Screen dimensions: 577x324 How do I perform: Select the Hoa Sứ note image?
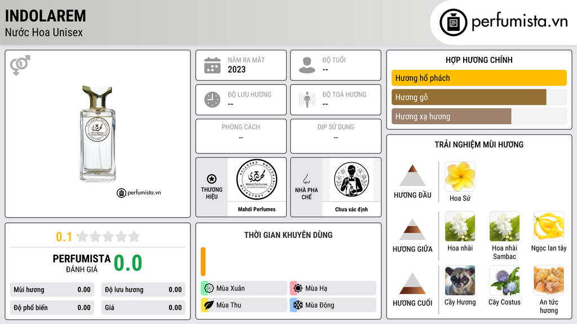click(x=460, y=177)
